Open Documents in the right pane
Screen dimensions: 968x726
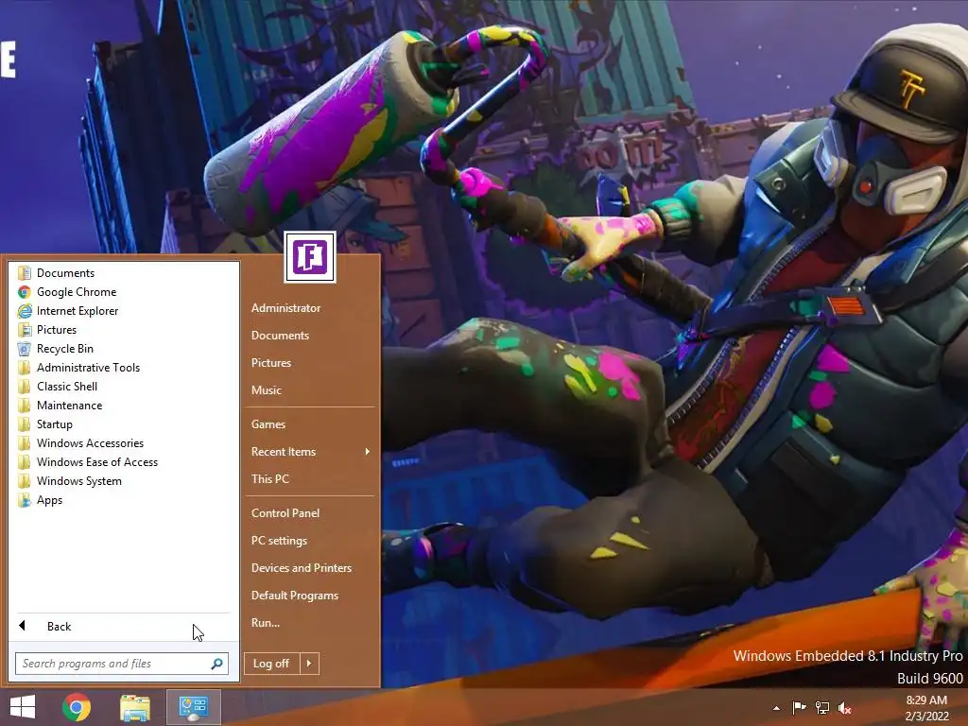[280, 336]
